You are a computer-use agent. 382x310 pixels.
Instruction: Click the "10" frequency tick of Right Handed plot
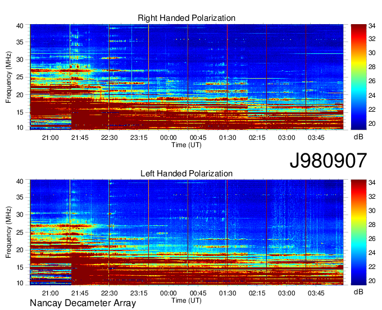[20, 127]
